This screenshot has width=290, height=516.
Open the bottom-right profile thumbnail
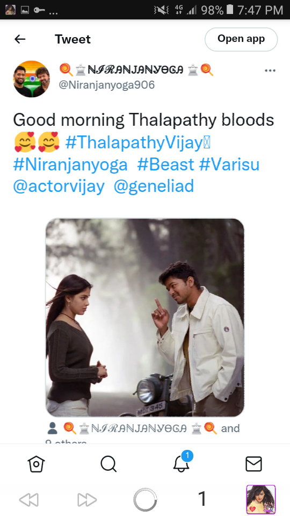[x=261, y=499]
